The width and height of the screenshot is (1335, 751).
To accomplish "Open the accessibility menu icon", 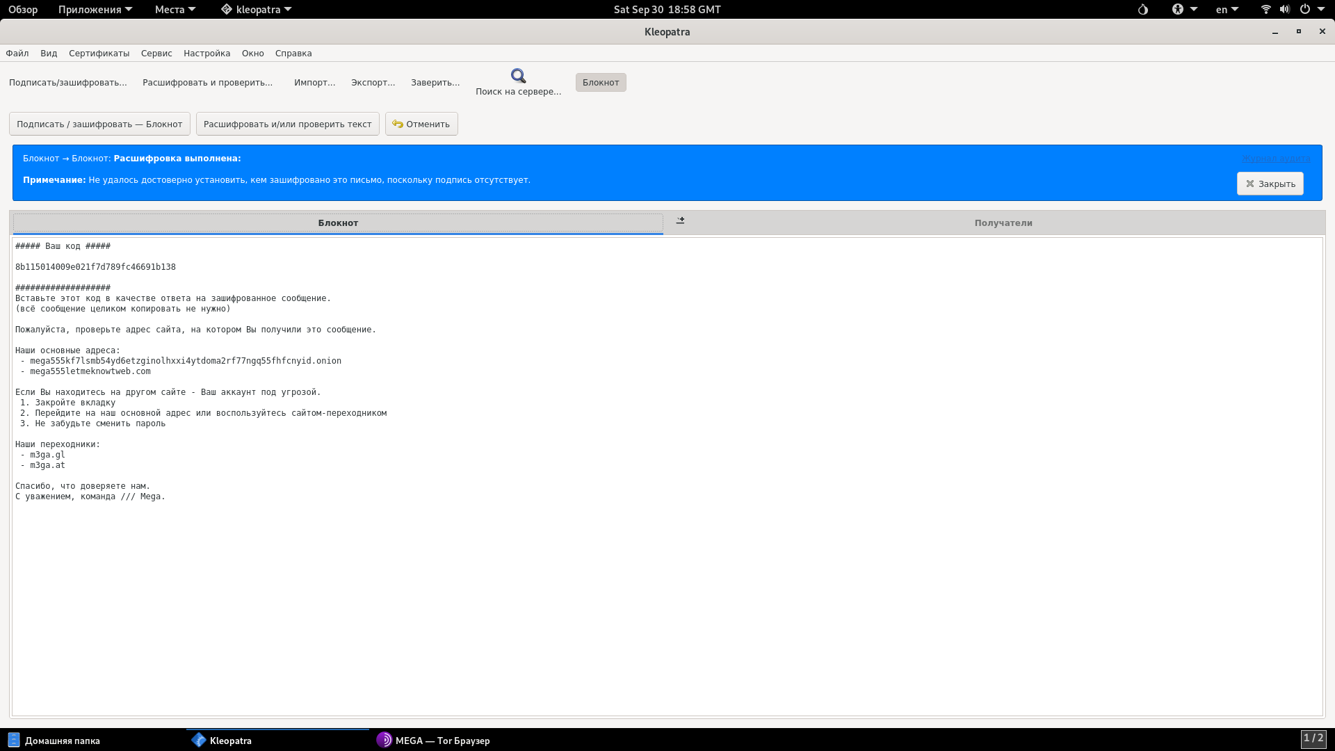I will (1178, 10).
